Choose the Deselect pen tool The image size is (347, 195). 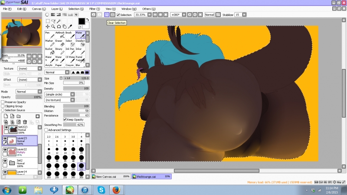point(80,43)
